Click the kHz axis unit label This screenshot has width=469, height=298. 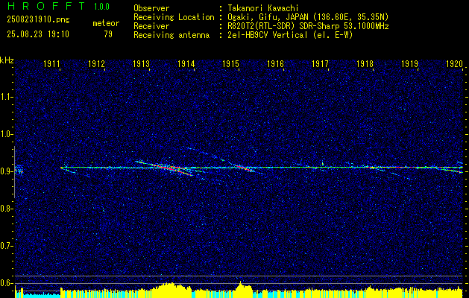click(7, 60)
